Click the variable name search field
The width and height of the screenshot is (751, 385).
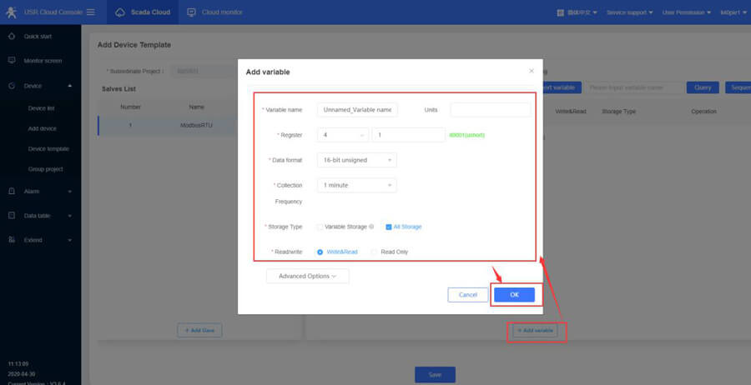(633, 87)
